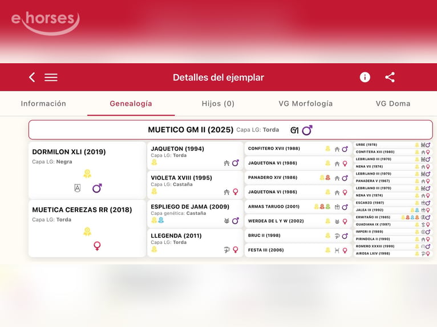The width and height of the screenshot is (437, 327).
Task: Open VIOLETA XVIII (1995) details
Action: point(195,185)
